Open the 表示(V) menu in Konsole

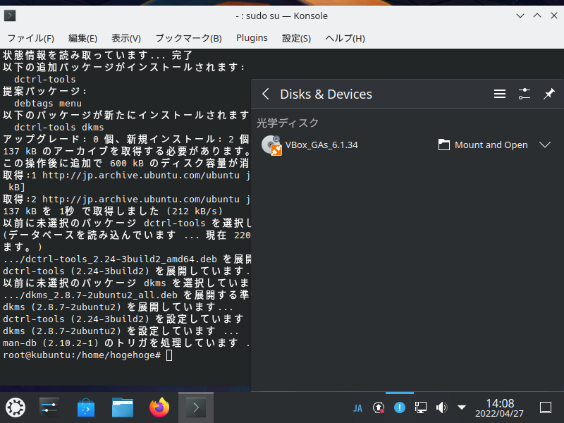pos(126,38)
